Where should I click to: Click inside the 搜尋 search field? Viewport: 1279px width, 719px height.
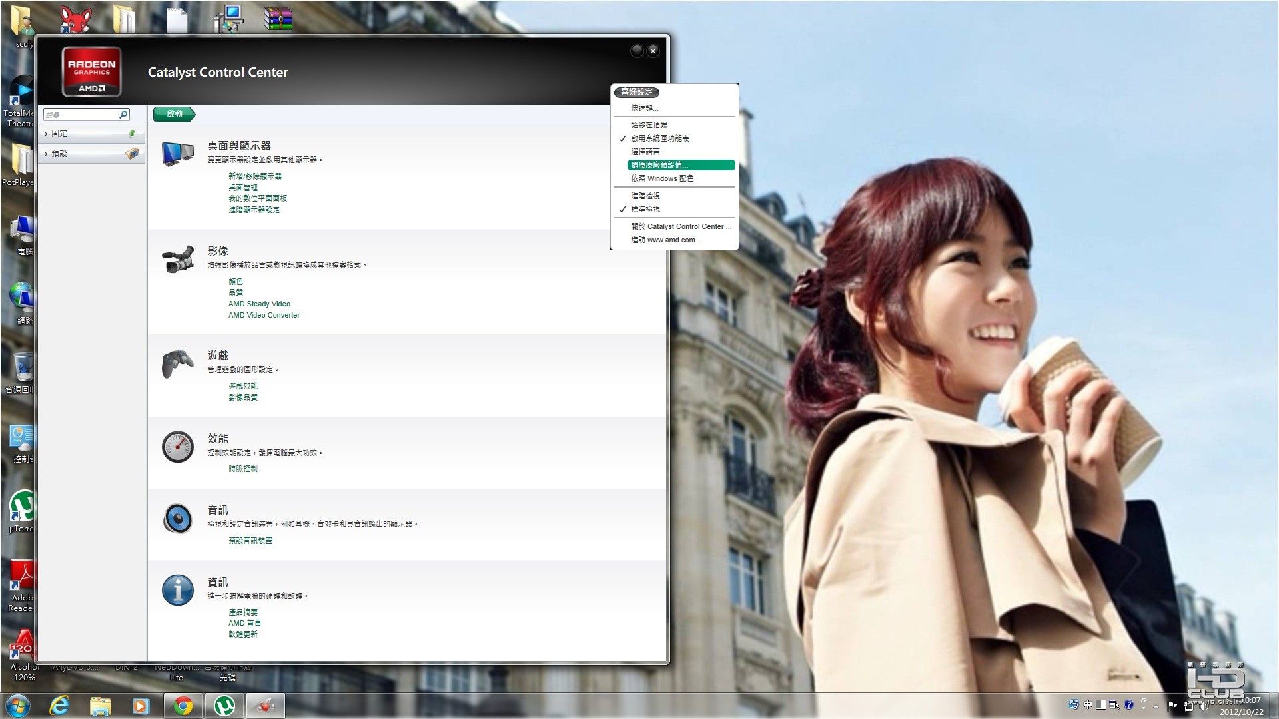click(x=80, y=115)
